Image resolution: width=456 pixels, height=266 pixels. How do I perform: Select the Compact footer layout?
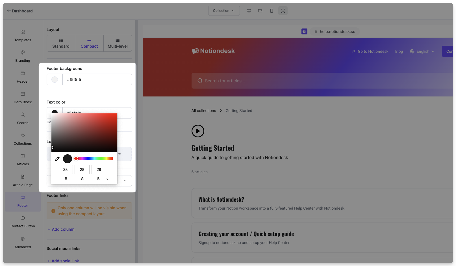89,43
